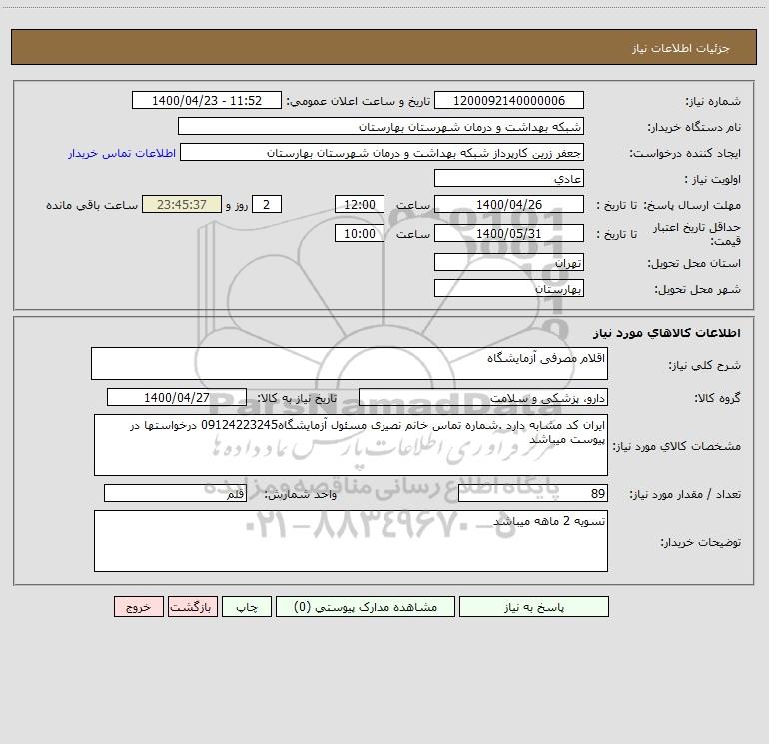The image size is (769, 744).
Task: Click the شرح کلی نیاز label
Action: click(x=705, y=365)
